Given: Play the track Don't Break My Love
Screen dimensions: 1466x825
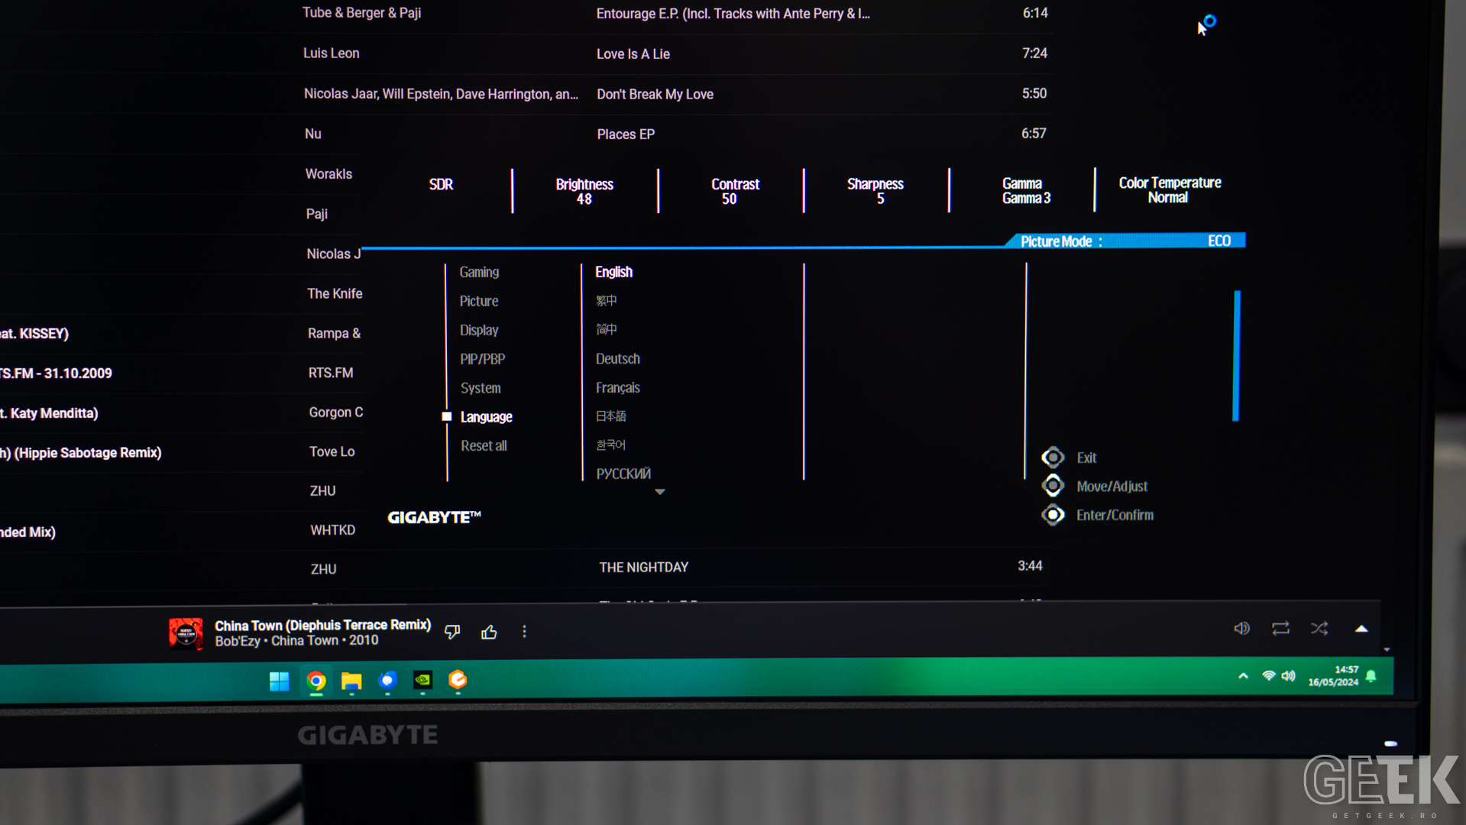Looking at the screenshot, I should click(x=655, y=94).
